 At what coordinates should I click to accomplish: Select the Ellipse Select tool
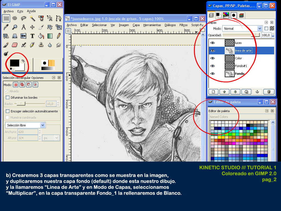click(x=15, y=18)
